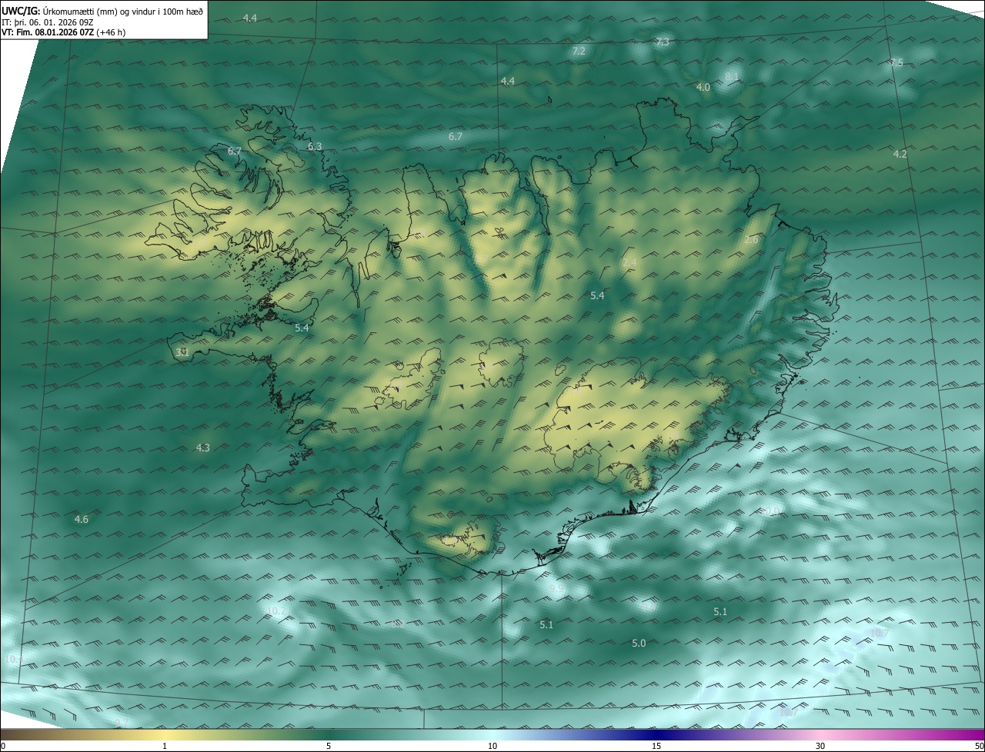Select the initial time line "IT: þri. 06. 01. 2026 09Z"
Screen dimensions: 985x752
pyautogui.click(x=48, y=22)
